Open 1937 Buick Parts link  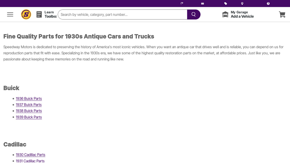click(29, 105)
